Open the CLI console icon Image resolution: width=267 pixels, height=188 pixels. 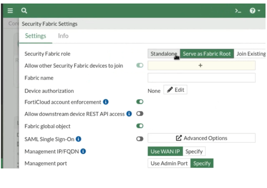coord(238,11)
